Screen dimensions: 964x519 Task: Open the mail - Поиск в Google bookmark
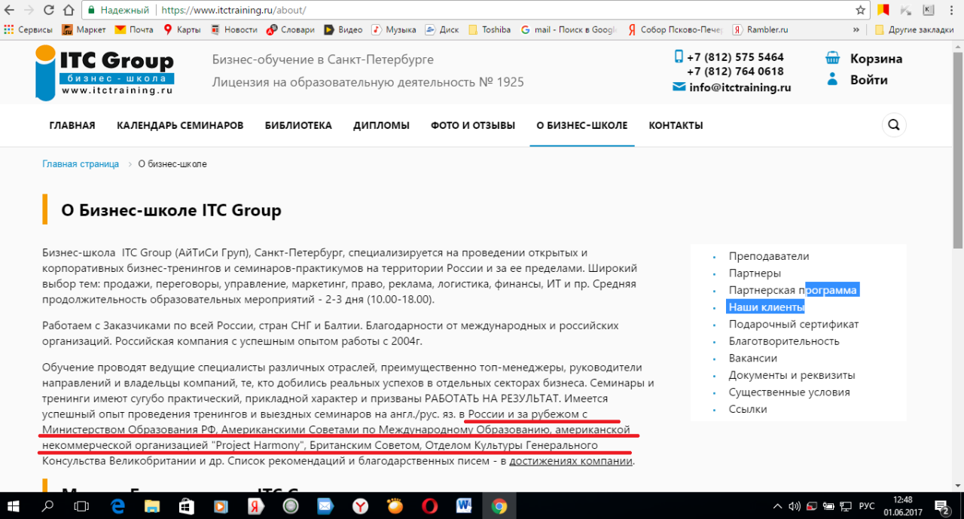click(x=569, y=30)
